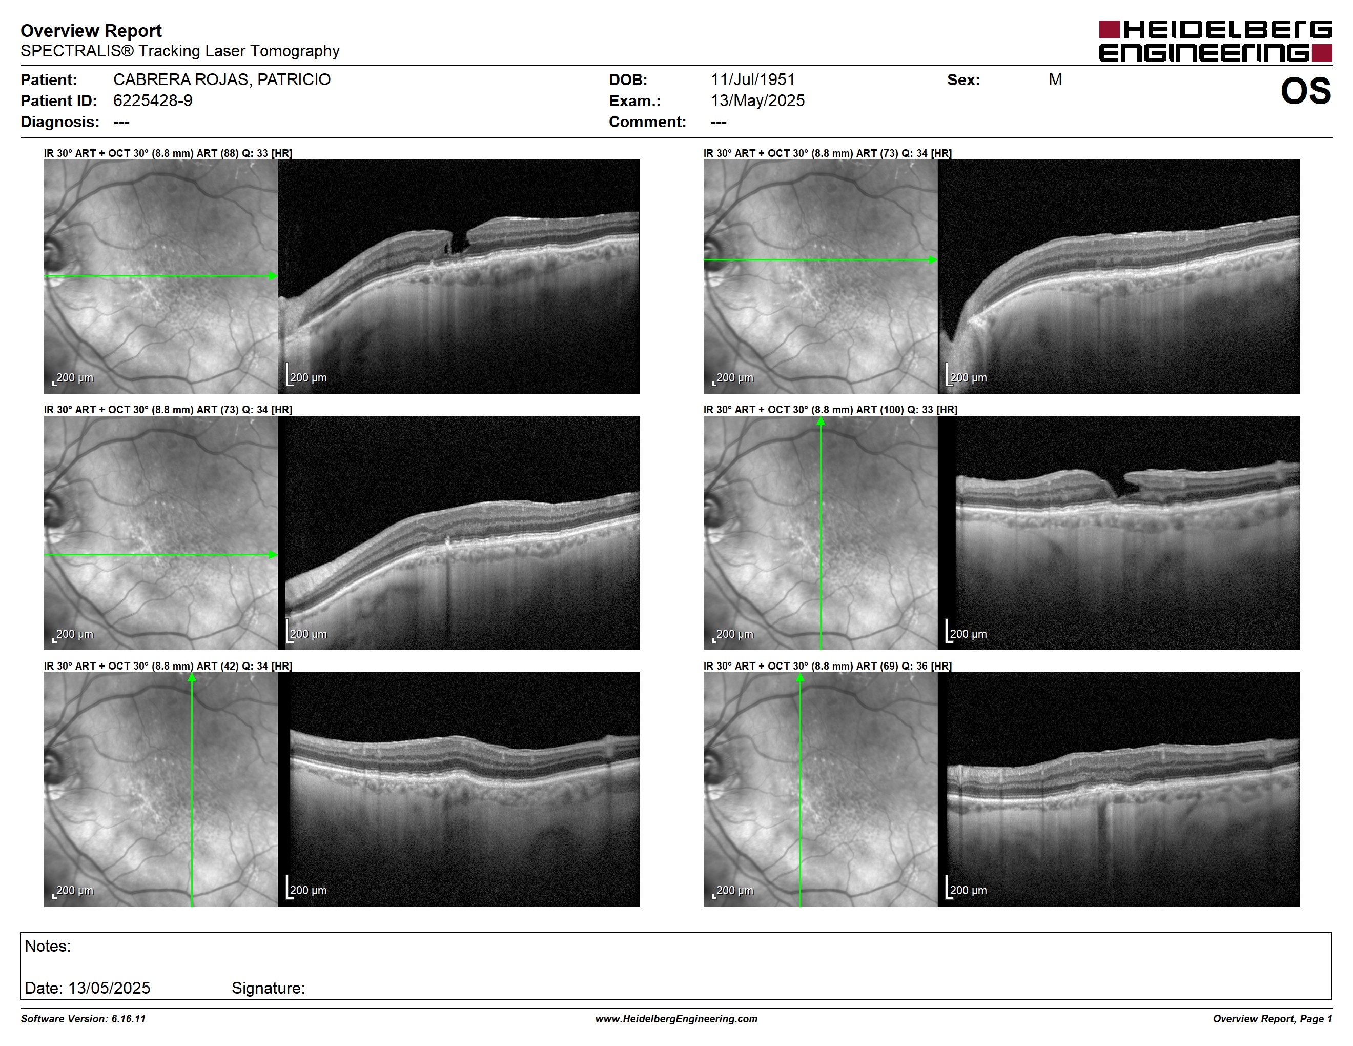
Task: Open the OCT B-scan in middle-left ART (73) panel
Action: (x=459, y=533)
